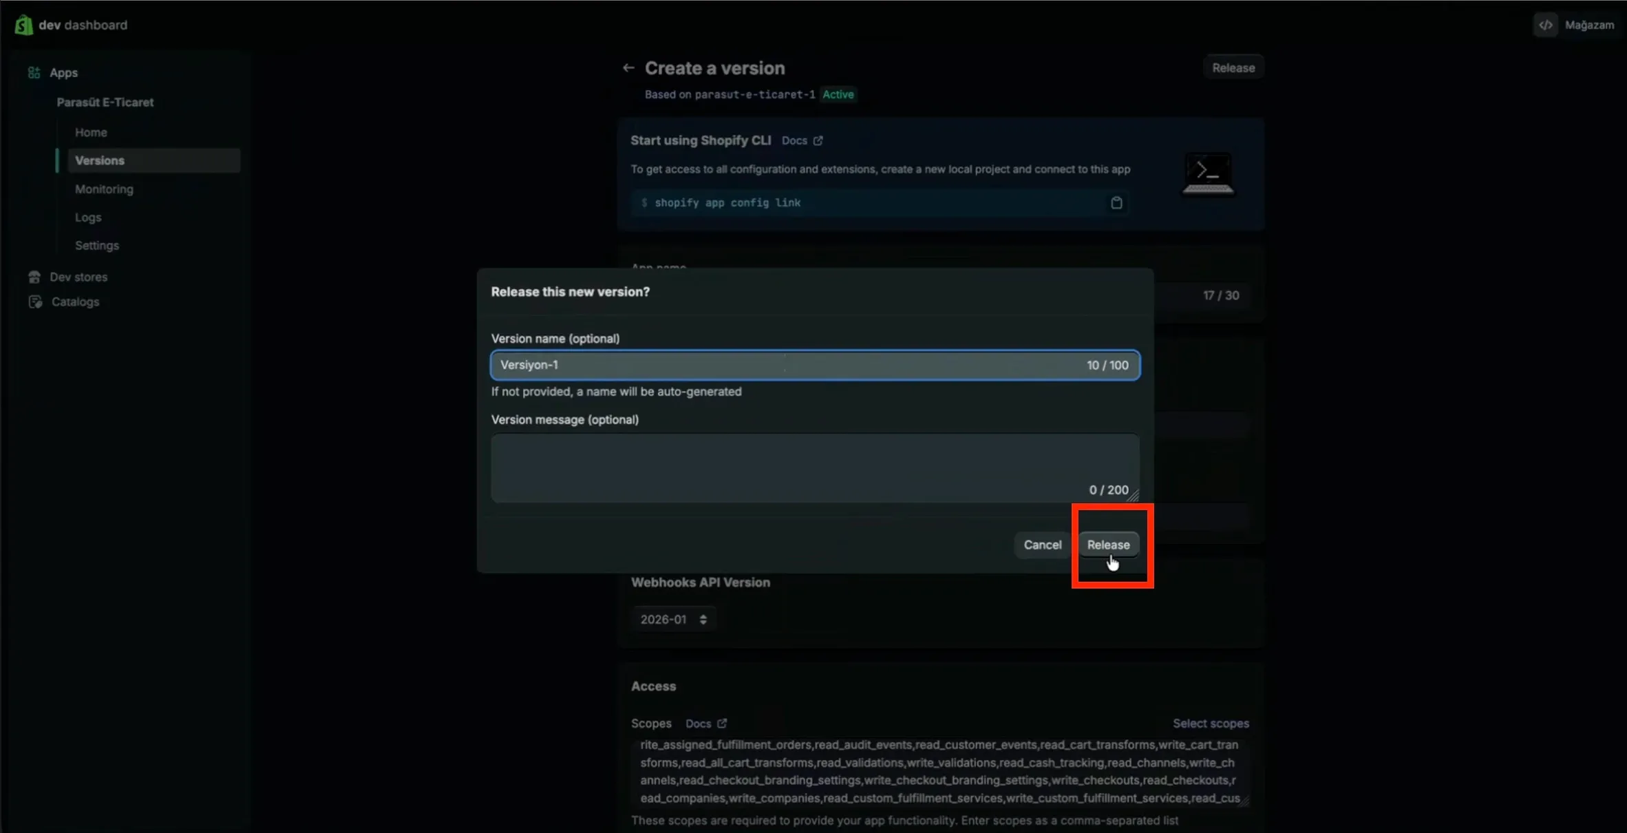Open external link icon beside Scopes Docs

721,724
